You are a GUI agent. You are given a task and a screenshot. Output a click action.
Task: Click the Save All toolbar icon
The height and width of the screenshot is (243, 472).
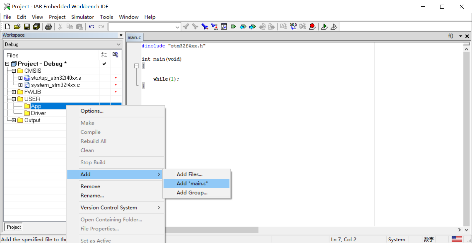(37, 27)
